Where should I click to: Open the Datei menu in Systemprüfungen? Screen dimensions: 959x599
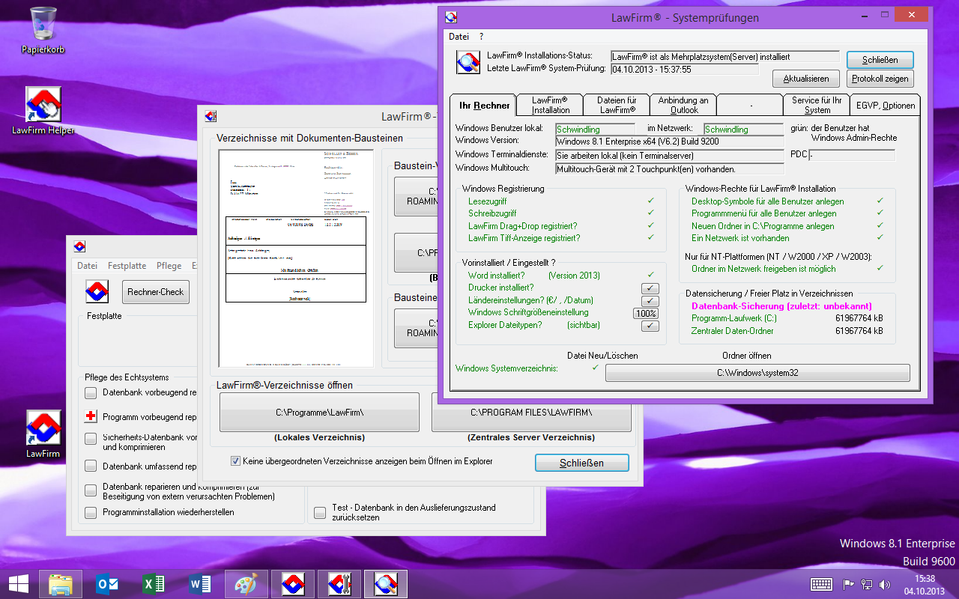(459, 36)
